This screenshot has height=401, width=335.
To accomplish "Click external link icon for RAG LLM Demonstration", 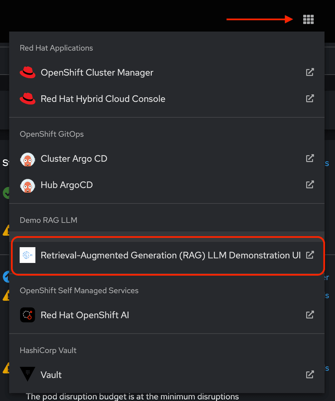I will [x=310, y=255].
